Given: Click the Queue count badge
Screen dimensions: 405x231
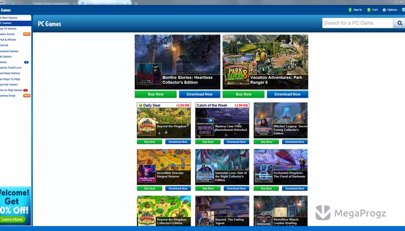Looking at the screenshot, I should click(26, 62).
